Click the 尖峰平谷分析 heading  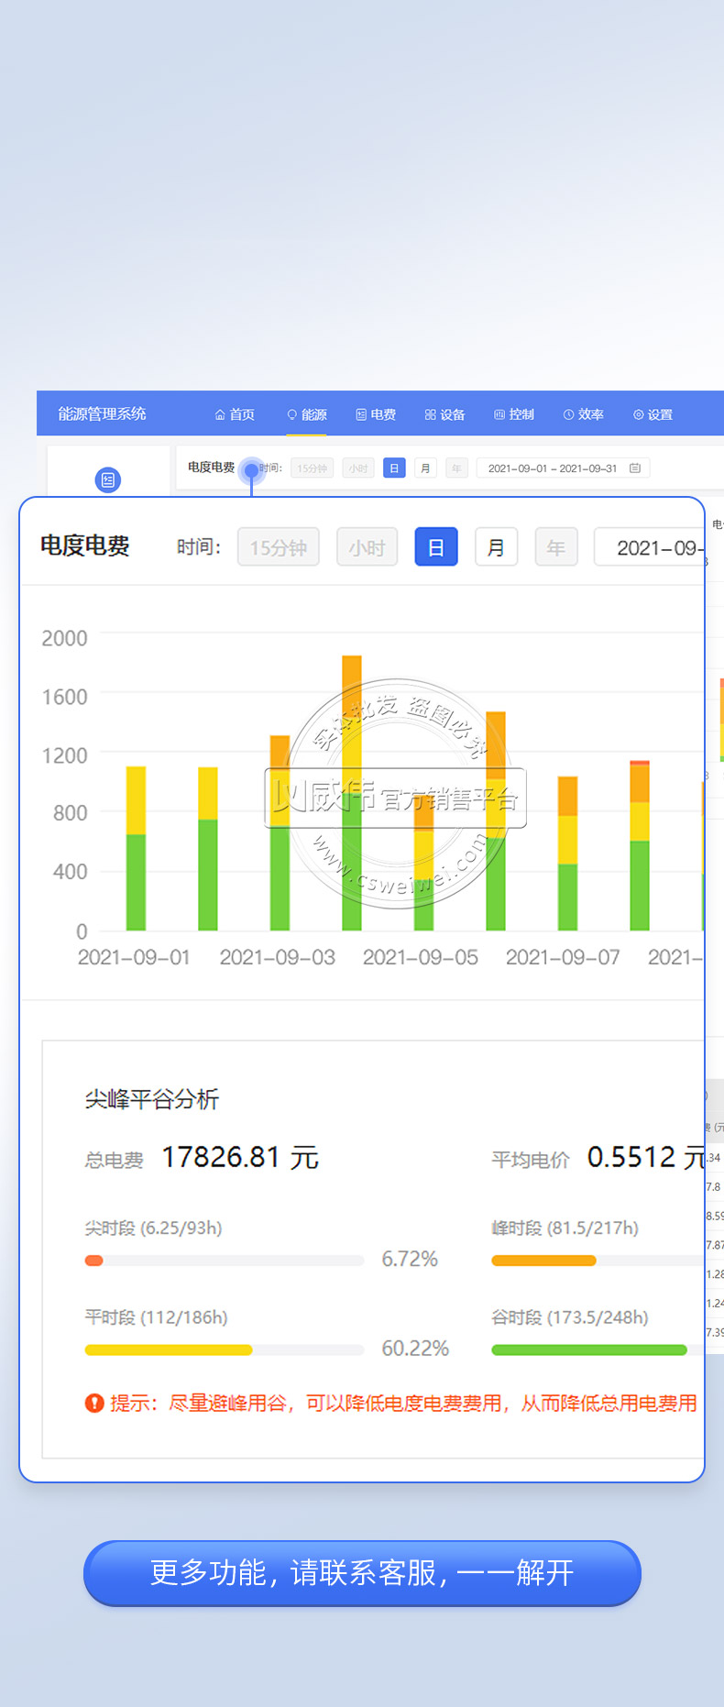click(152, 1099)
